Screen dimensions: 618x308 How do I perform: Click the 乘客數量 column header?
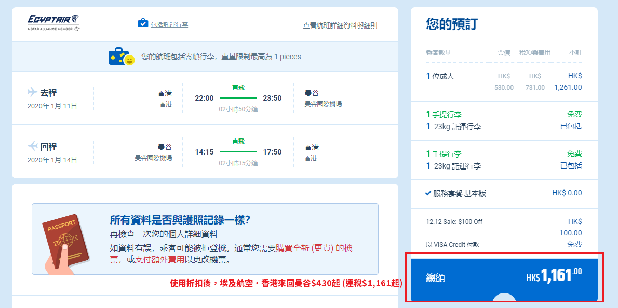tap(439, 53)
